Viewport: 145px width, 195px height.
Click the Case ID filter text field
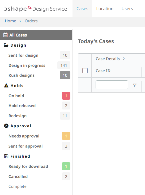pyautogui.click(x=112, y=85)
